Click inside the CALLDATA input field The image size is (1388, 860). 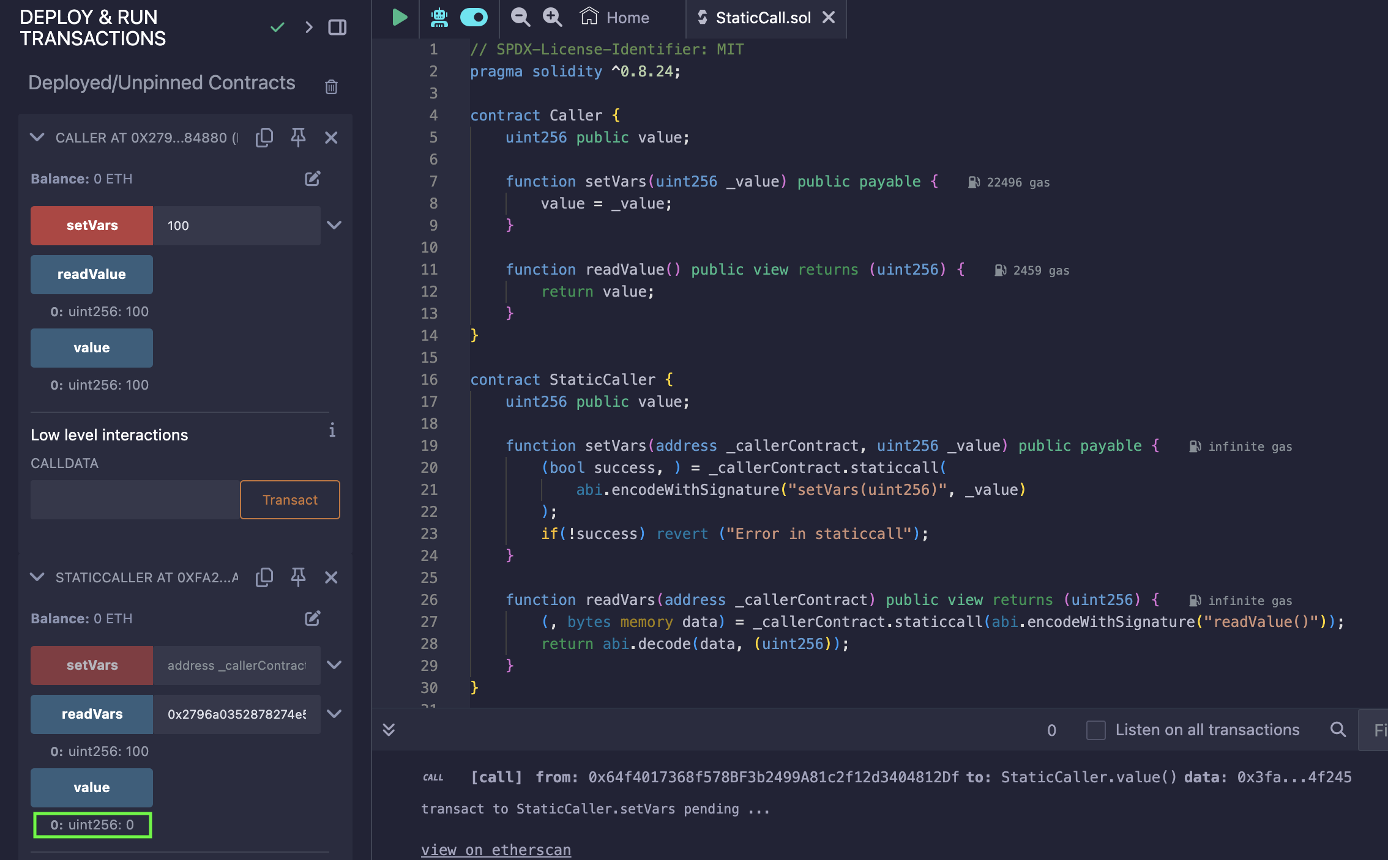point(133,500)
